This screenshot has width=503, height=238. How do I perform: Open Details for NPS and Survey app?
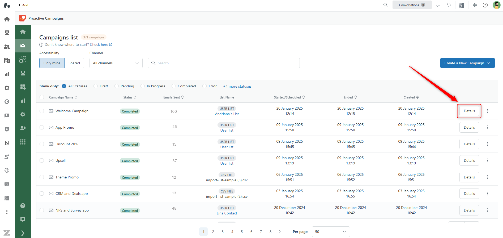pyautogui.click(x=469, y=210)
